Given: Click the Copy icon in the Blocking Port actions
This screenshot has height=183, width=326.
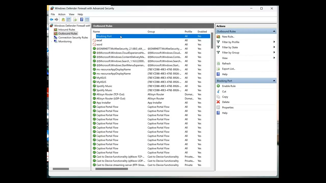Looking at the screenshot, I should coord(218,97).
